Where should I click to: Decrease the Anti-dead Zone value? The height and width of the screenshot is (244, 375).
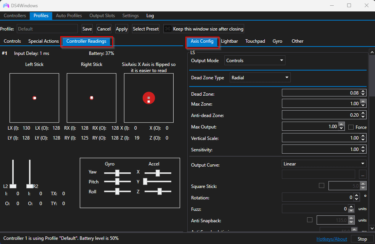[363, 117]
